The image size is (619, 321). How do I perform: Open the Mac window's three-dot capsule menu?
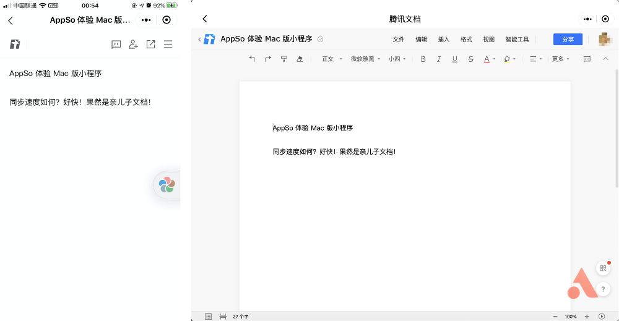(587, 19)
